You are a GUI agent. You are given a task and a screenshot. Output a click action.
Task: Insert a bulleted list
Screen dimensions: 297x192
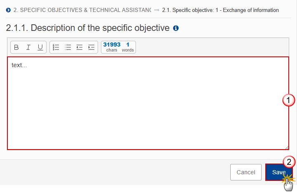coord(68,47)
